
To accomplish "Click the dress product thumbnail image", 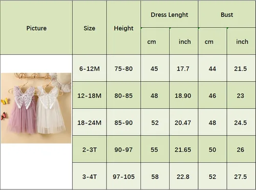I will [x=36, y=108].
